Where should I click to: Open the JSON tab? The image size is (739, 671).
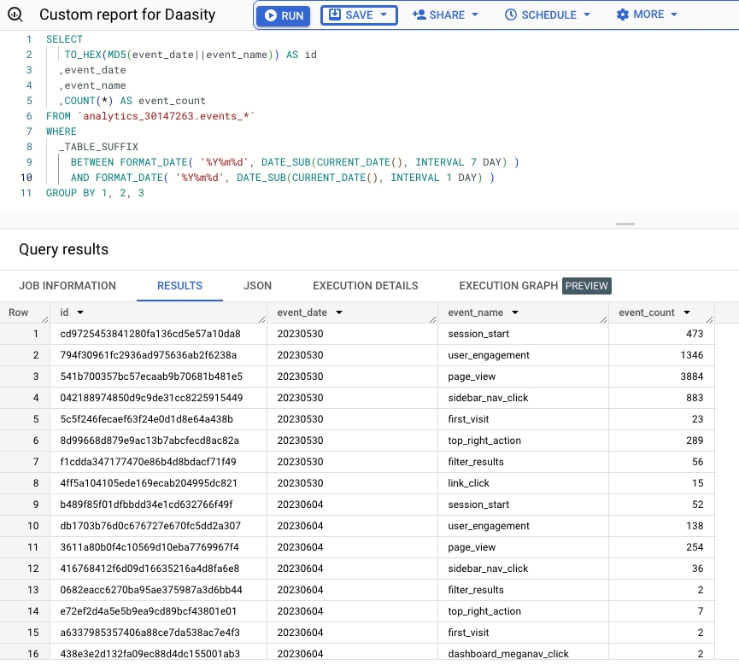[257, 286]
